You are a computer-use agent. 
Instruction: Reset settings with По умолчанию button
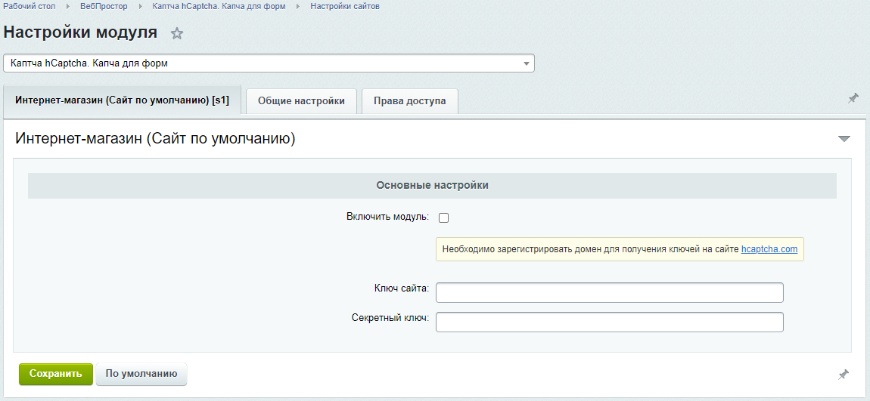coord(141,374)
